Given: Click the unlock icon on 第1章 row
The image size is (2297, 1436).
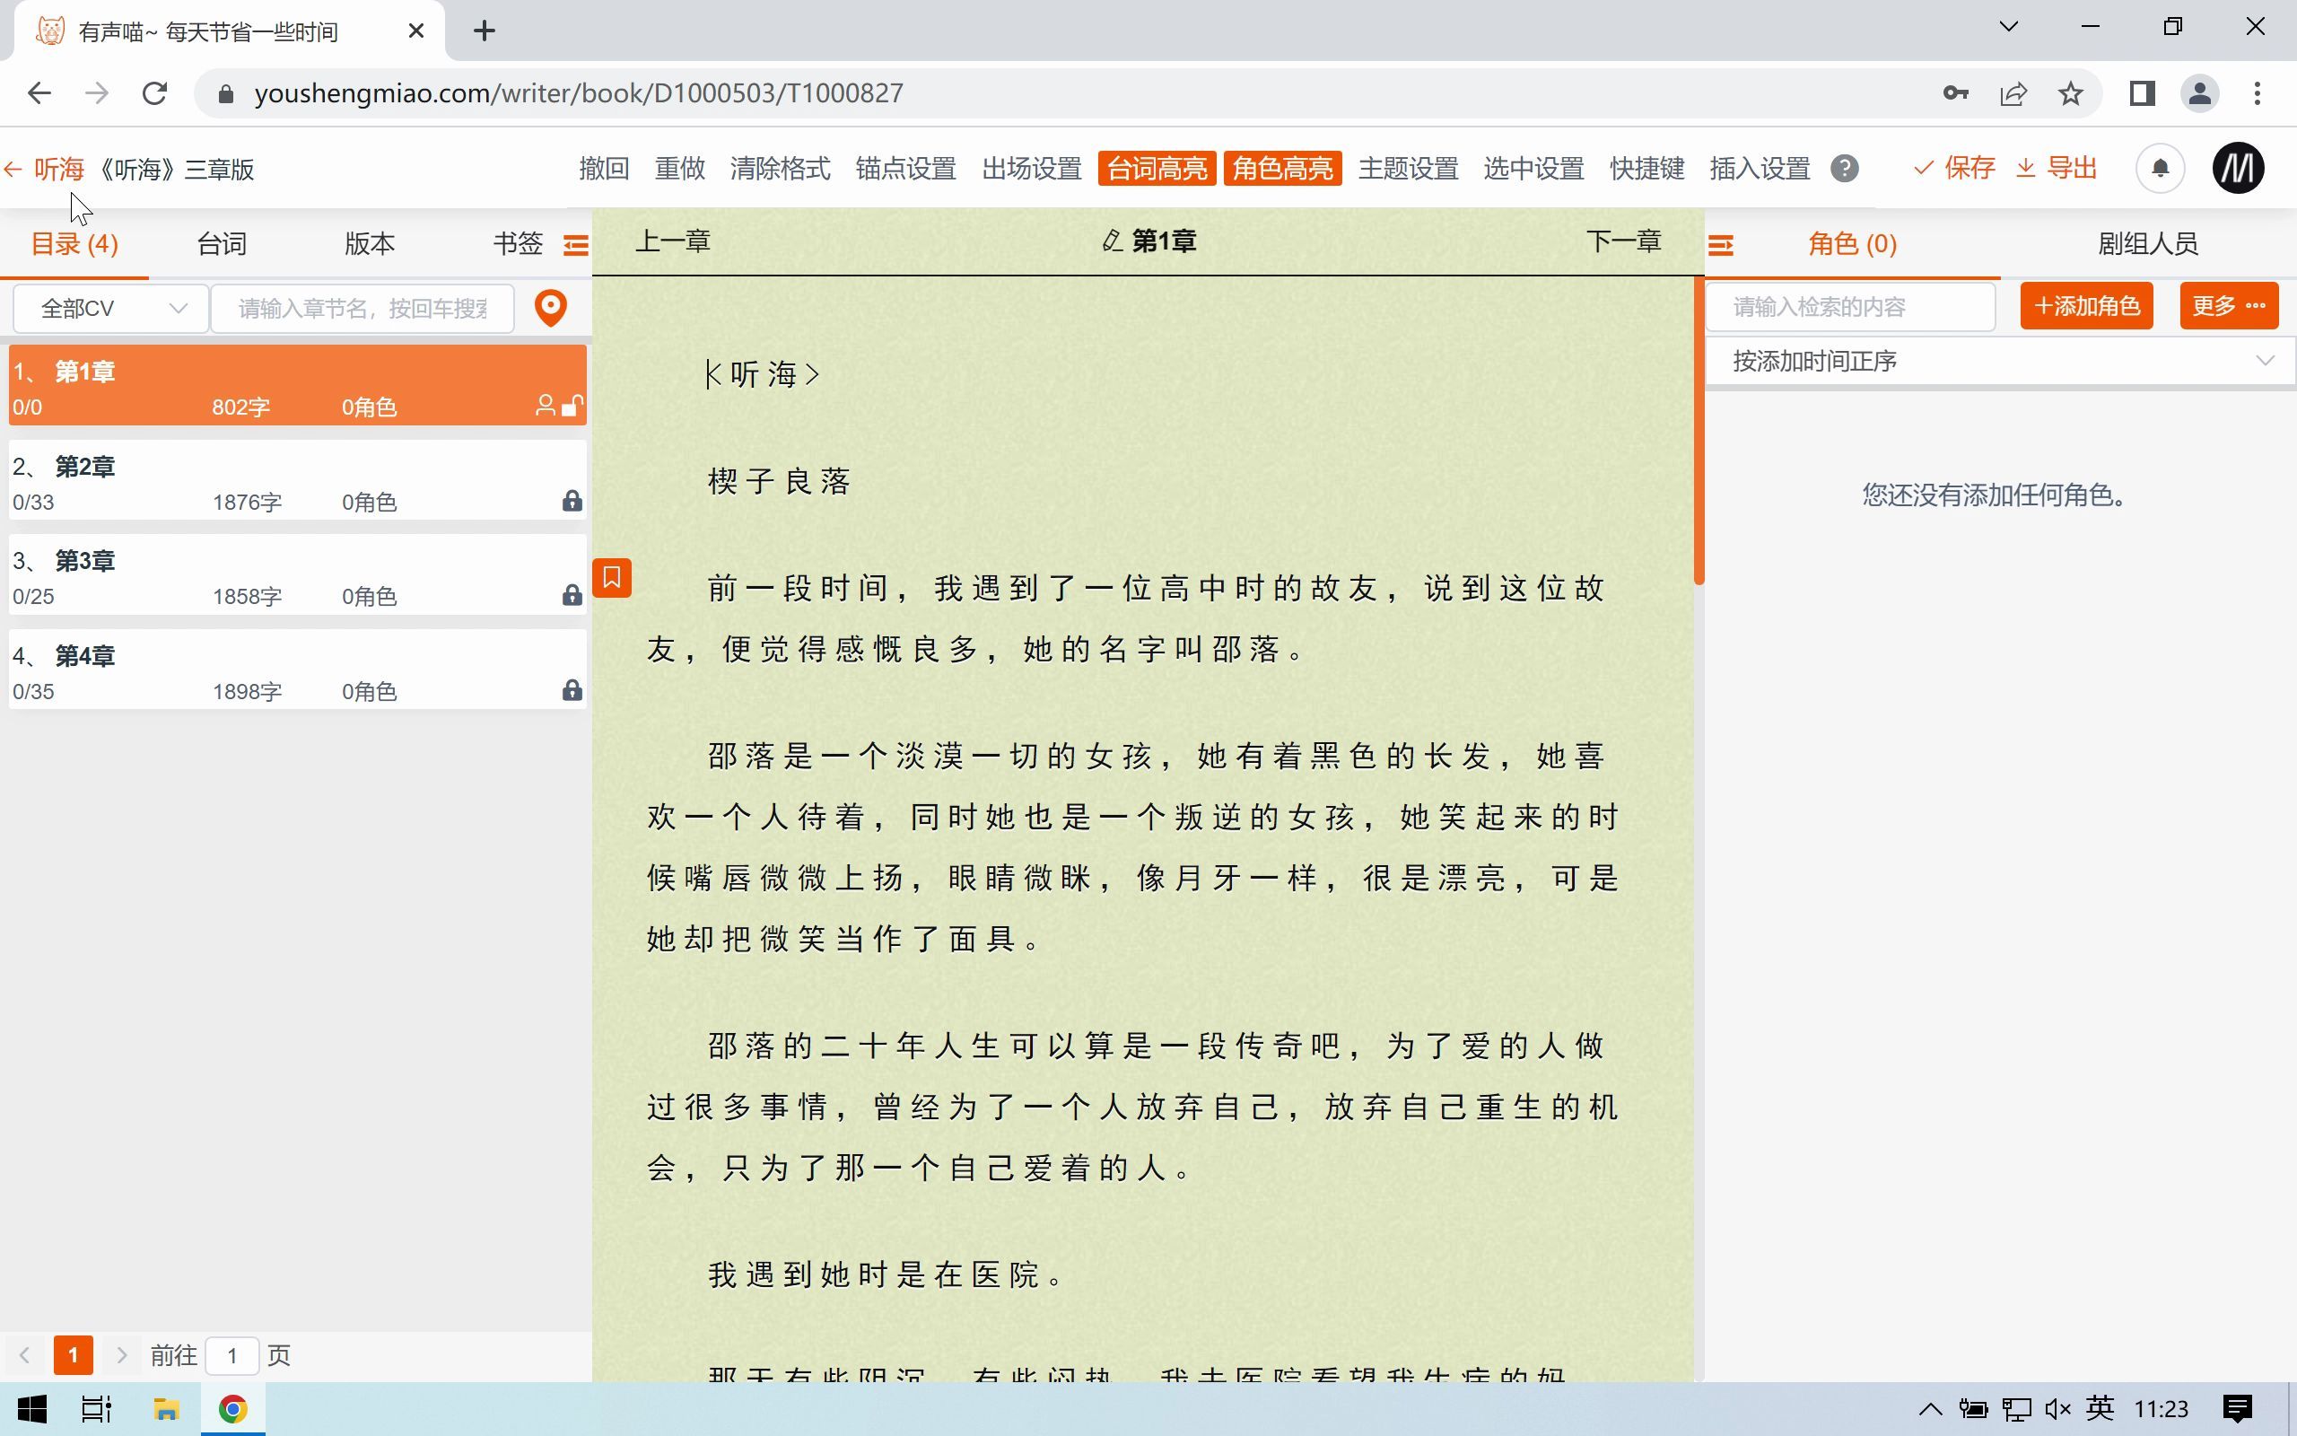Looking at the screenshot, I should [572, 407].
